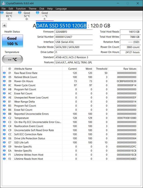
Task: Click the Standard field ATA8-ACS
Action: point(98,57)
